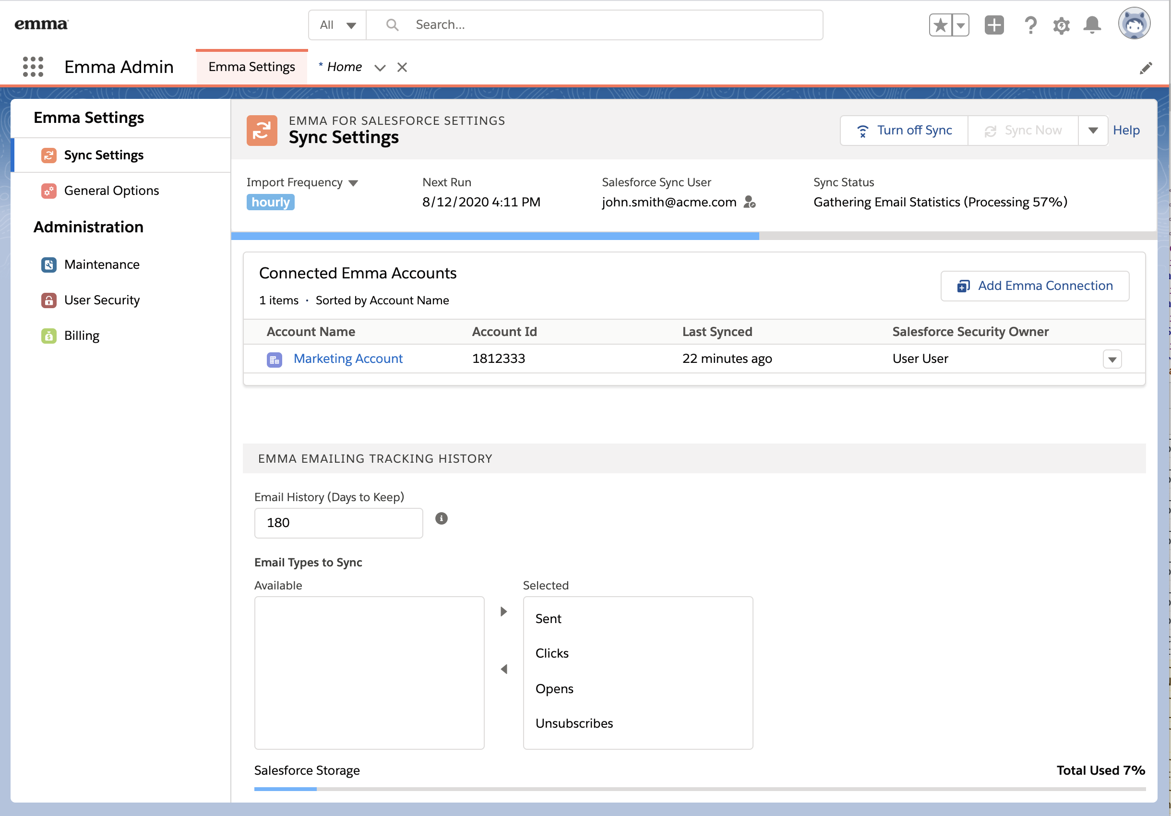Viewport: 1171px width, 816px height.
Task: Open the All search scope dropdown
Action: [337, 25]
